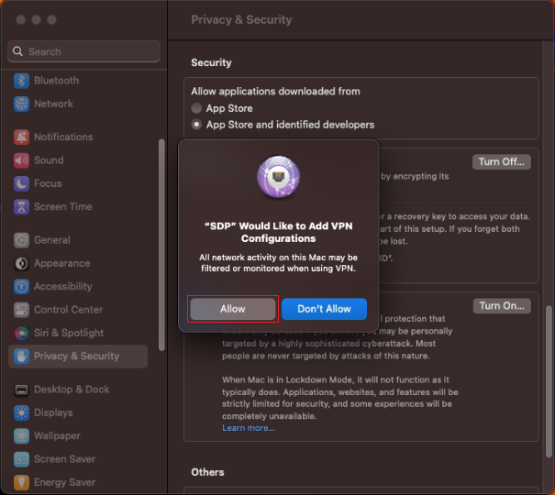
Task: Click the Appearance icon in sidebar
Action: [21, 263]
